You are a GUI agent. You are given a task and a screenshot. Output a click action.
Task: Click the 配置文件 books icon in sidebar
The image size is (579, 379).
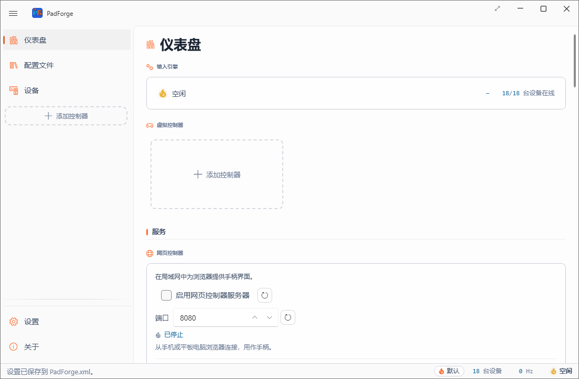(14, 65)
